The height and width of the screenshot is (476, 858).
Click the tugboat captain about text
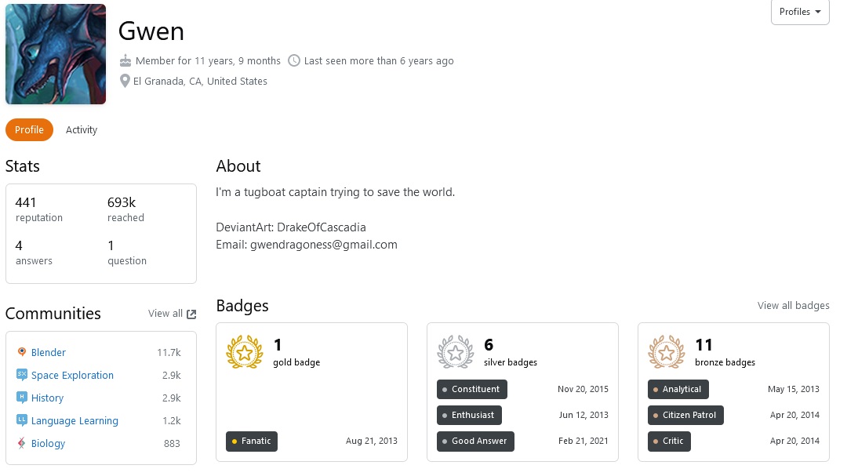[x=336, y=192]
